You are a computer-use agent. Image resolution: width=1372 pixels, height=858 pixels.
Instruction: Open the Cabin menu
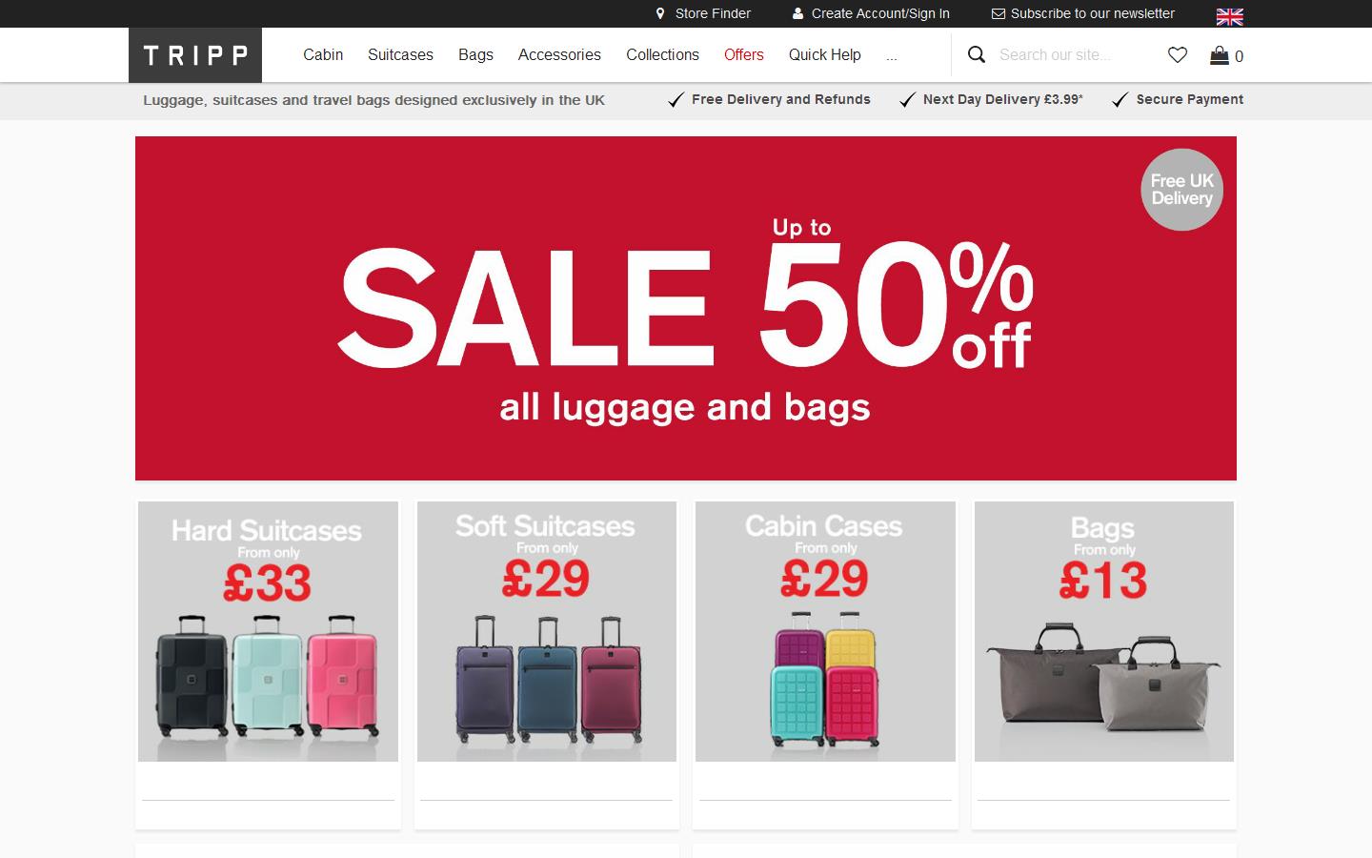tap(323, 55)
